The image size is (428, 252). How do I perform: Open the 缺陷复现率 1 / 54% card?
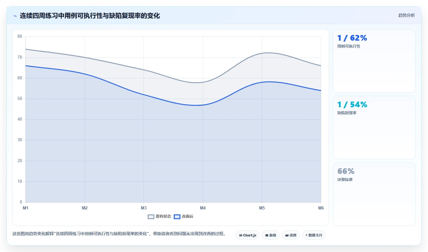coord(374,128)
